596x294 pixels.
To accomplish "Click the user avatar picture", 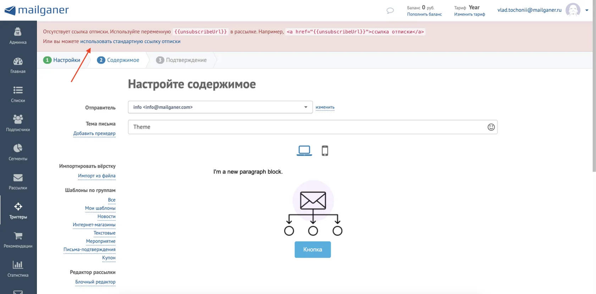I will 573,10.
